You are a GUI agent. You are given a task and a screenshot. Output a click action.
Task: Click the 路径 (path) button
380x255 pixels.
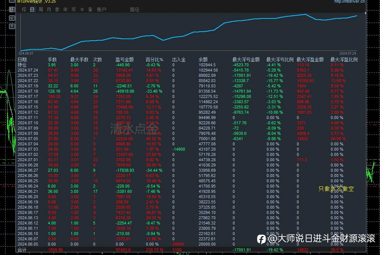coord(135,9)
